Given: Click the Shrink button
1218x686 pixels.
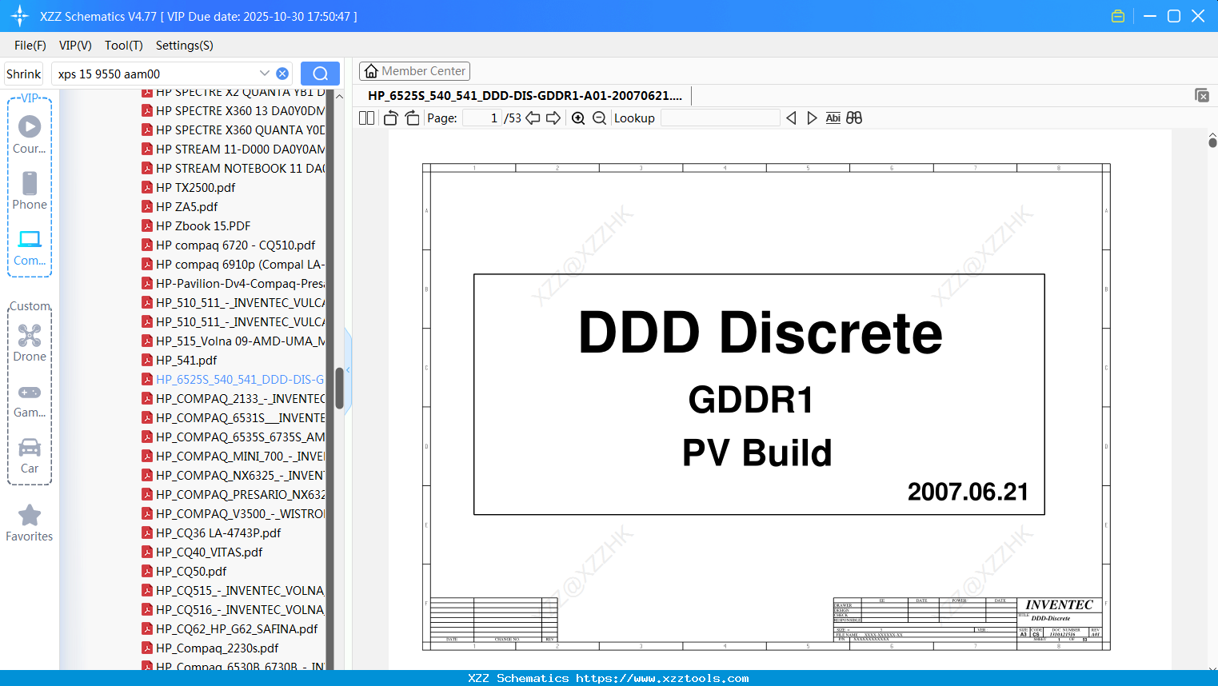Looking at the screenshot, I should click(x=23, y=74).
